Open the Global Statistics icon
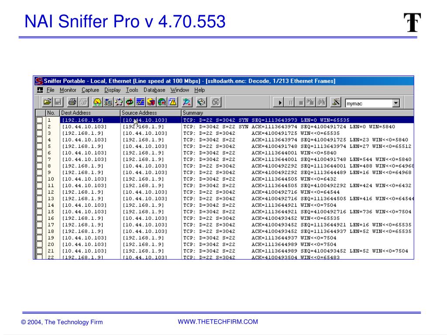 [x=162, y=102]
